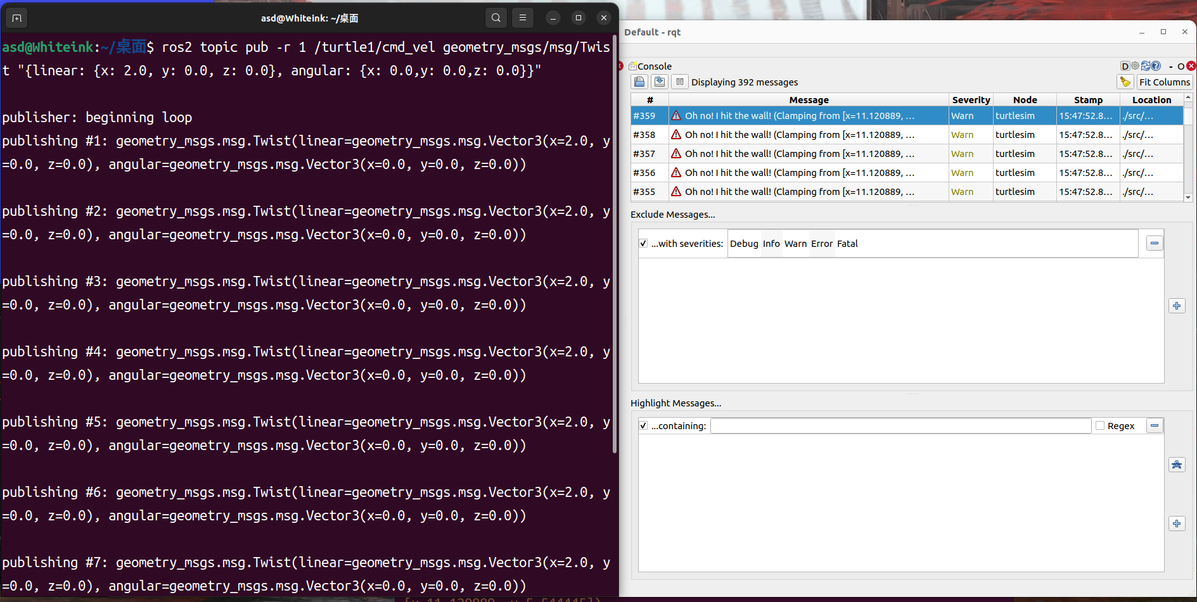Select message row #357
This screenshot has height=602, width=1197.
[x=907, y=154]
